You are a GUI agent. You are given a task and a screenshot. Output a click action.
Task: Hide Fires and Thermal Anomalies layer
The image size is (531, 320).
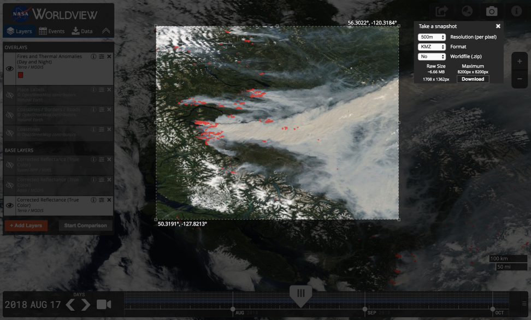pyautogui.click(x=9, y=68)
